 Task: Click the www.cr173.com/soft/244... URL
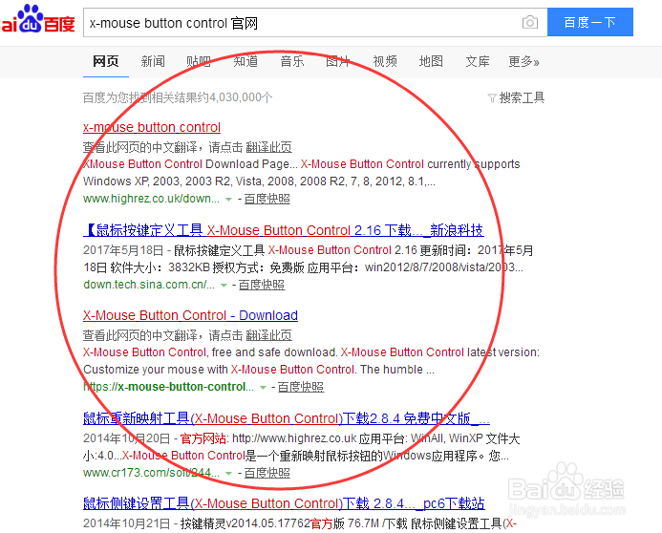(151, 473)
